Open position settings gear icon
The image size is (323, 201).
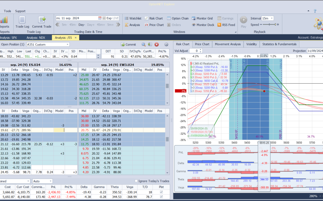(166, 45)
